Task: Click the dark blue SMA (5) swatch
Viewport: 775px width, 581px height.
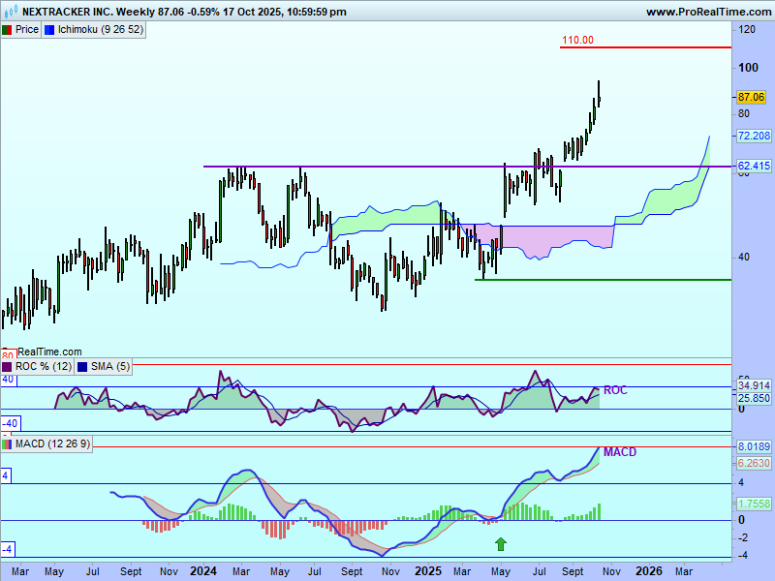Action: [x=81, y=366]
